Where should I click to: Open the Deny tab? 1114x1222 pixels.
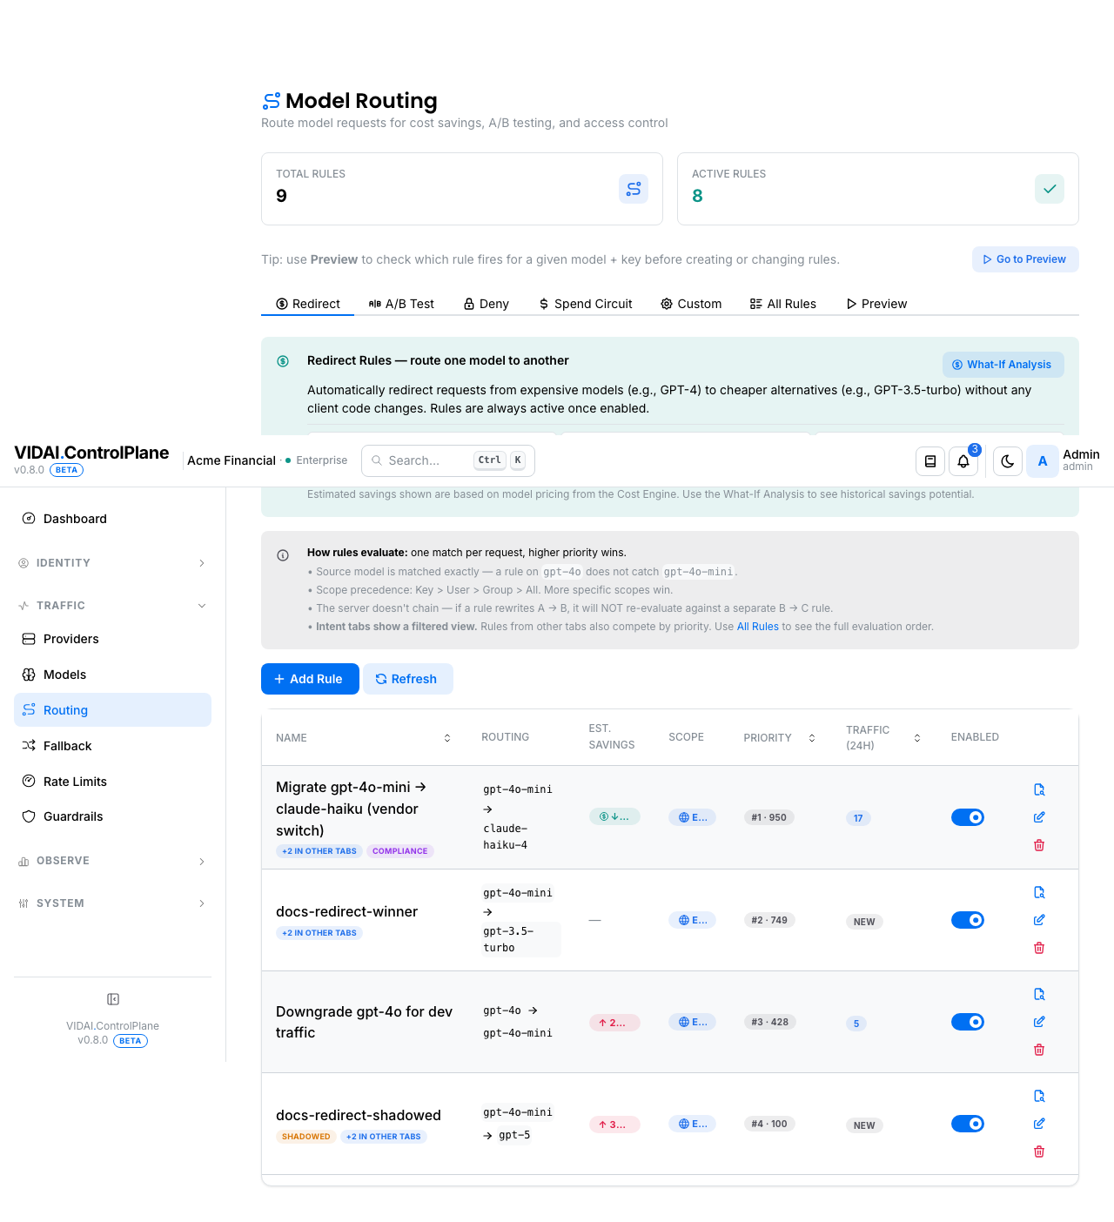pyautogui.click(x=487, y=304)
